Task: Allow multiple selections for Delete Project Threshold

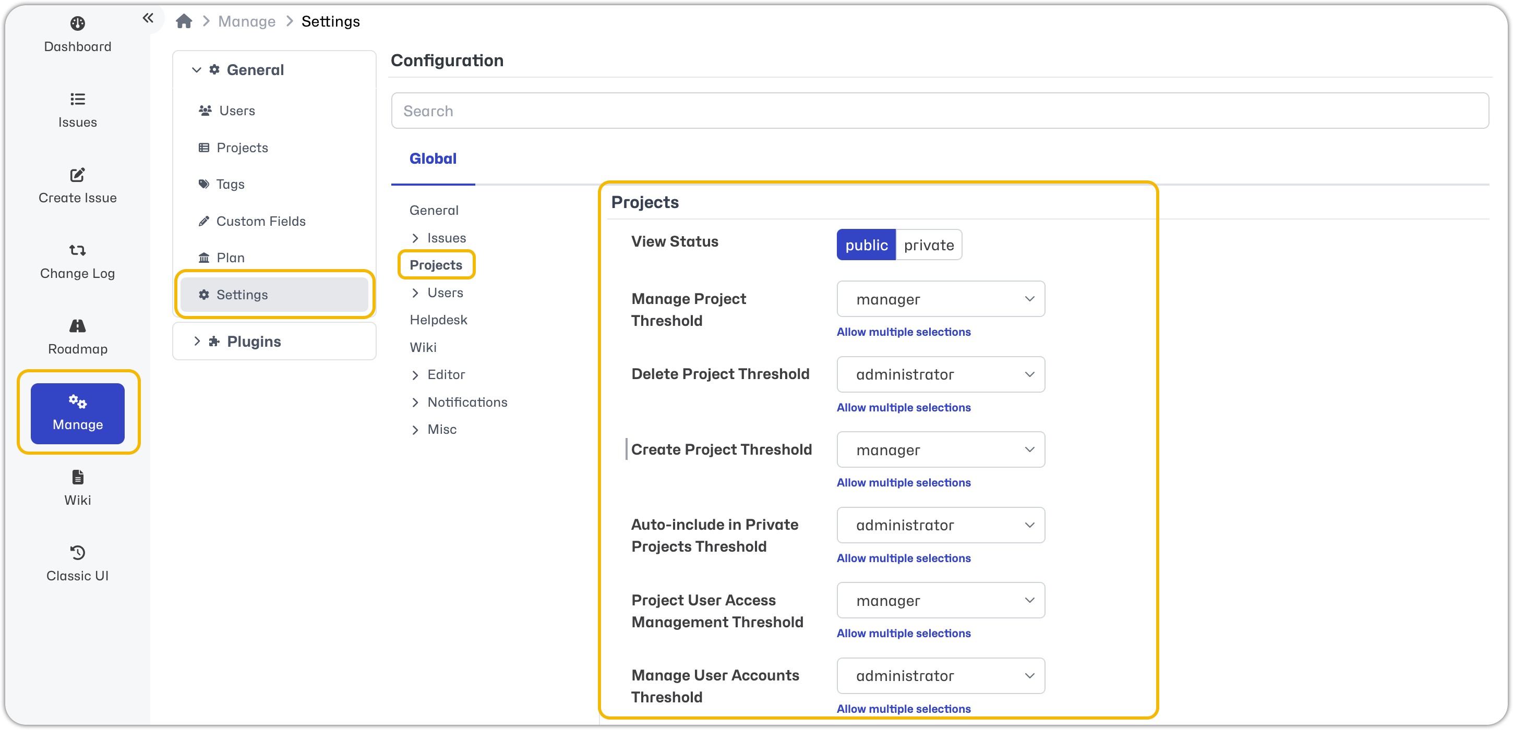Action: (x=903, y=407)
